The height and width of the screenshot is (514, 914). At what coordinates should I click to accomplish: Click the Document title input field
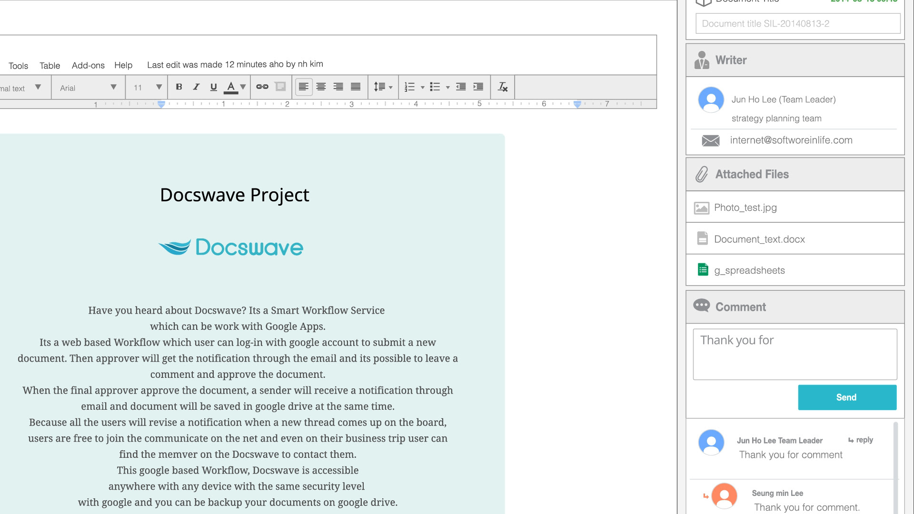tap(798, 23)
